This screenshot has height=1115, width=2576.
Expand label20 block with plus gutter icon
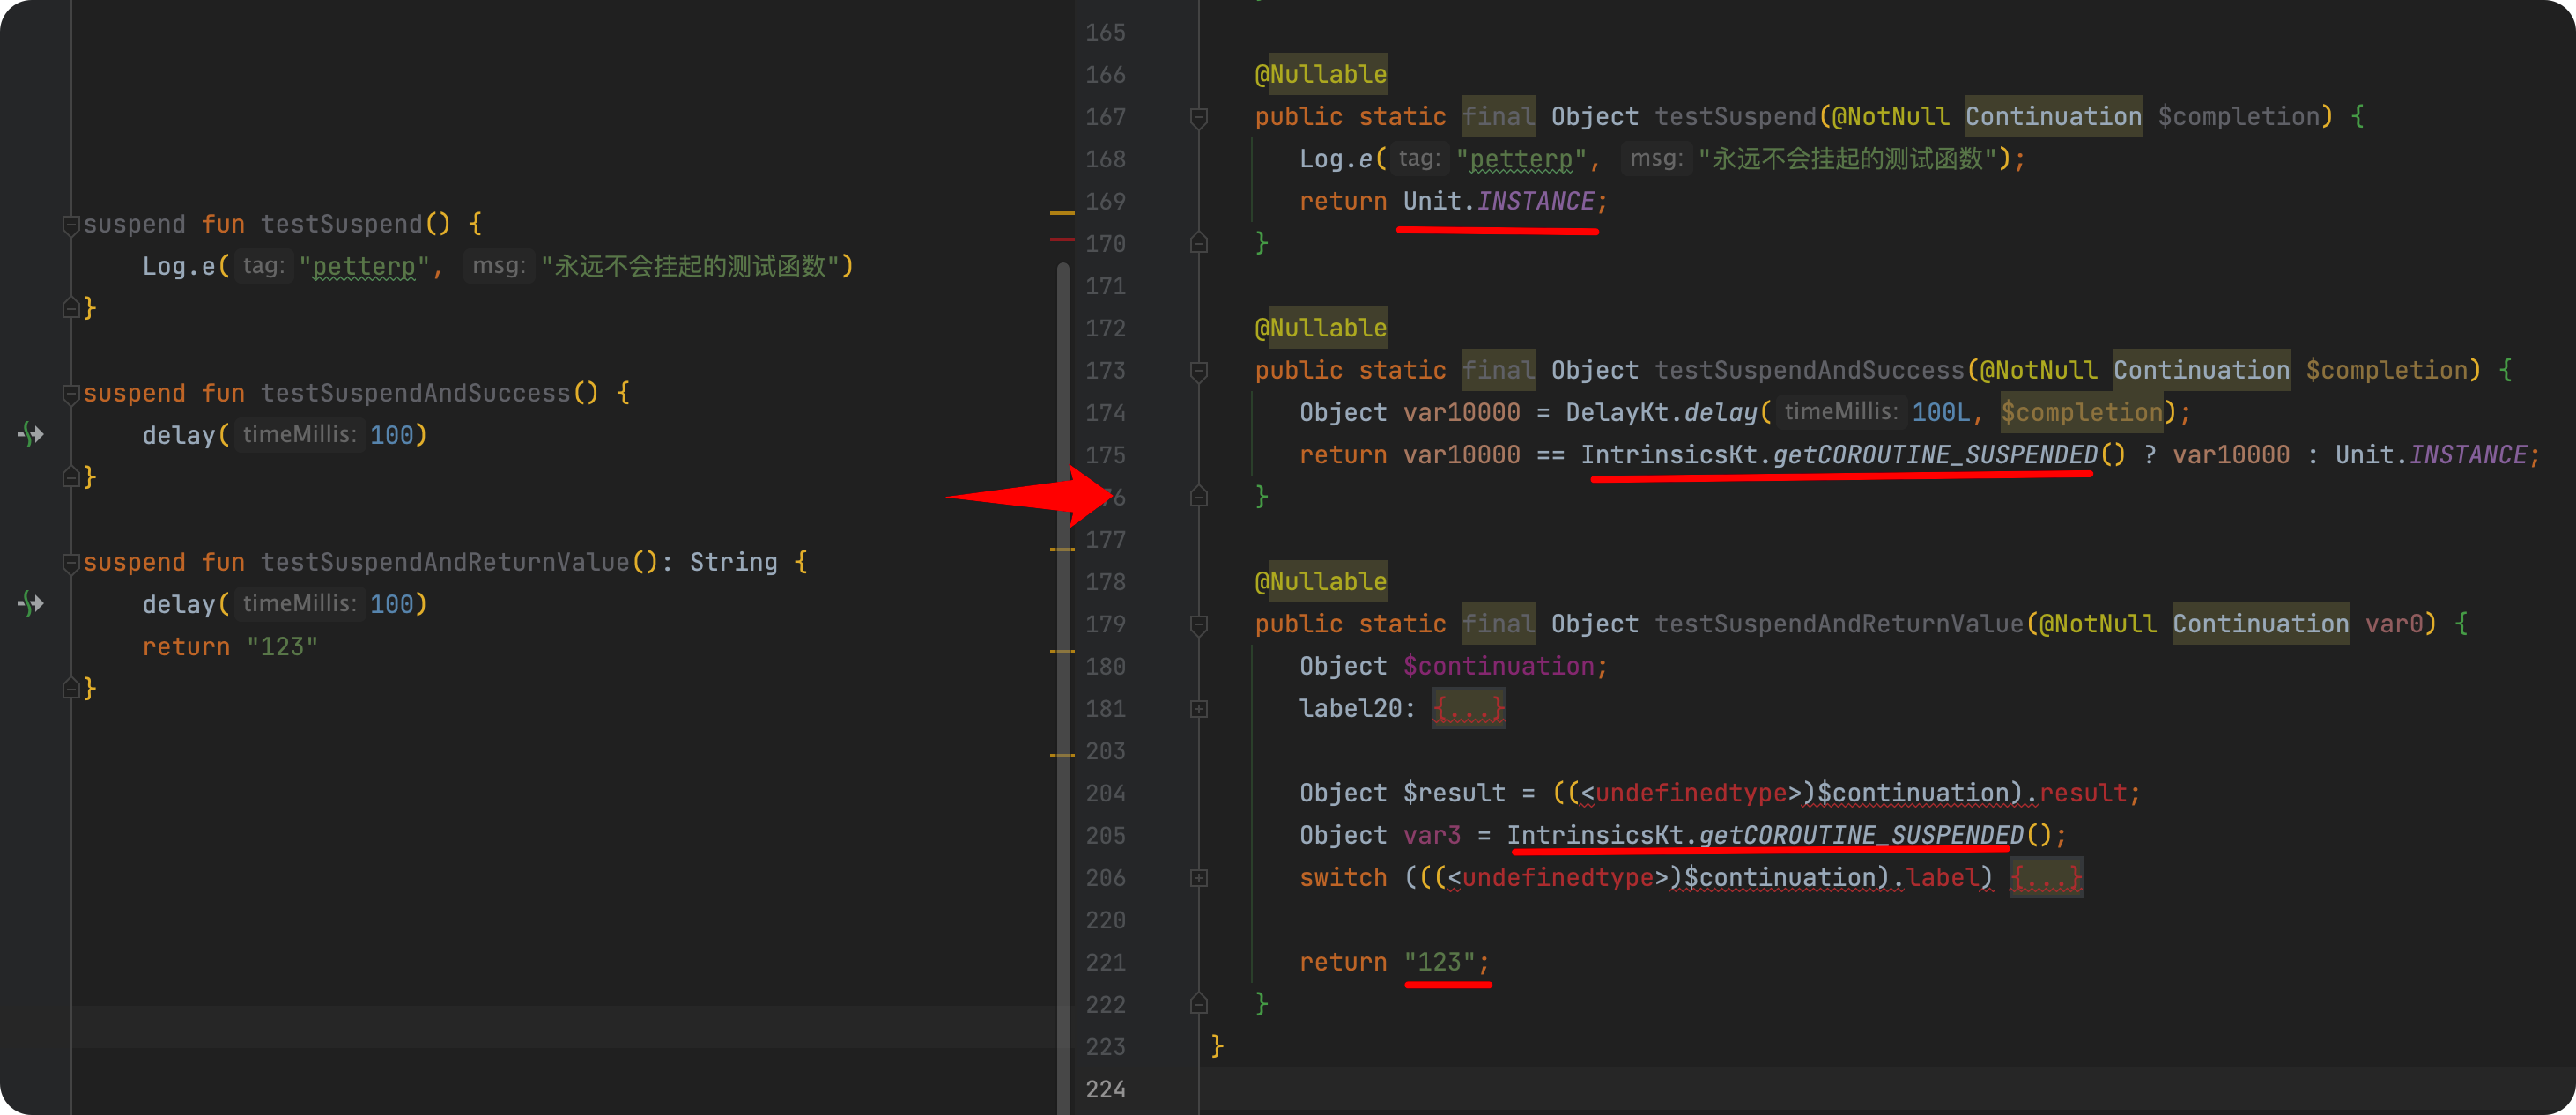point(1199,709)
